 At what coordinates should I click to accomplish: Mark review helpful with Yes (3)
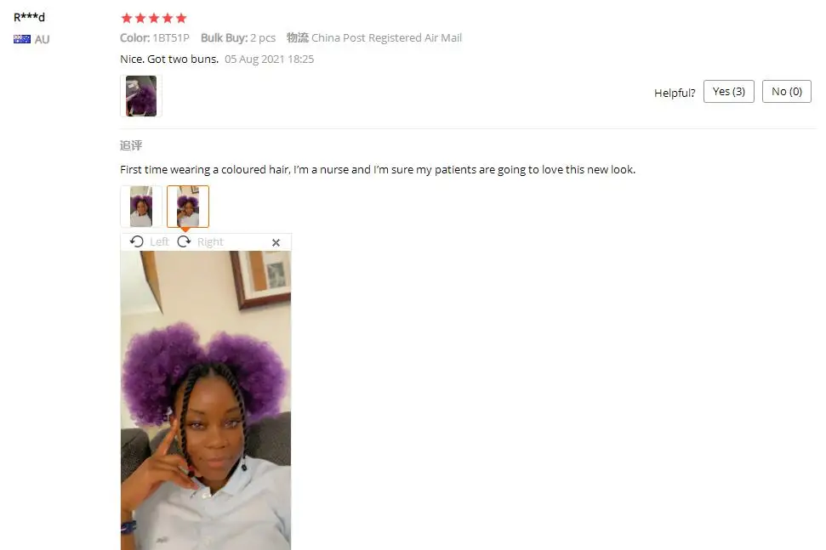click(x=728, y=92)
